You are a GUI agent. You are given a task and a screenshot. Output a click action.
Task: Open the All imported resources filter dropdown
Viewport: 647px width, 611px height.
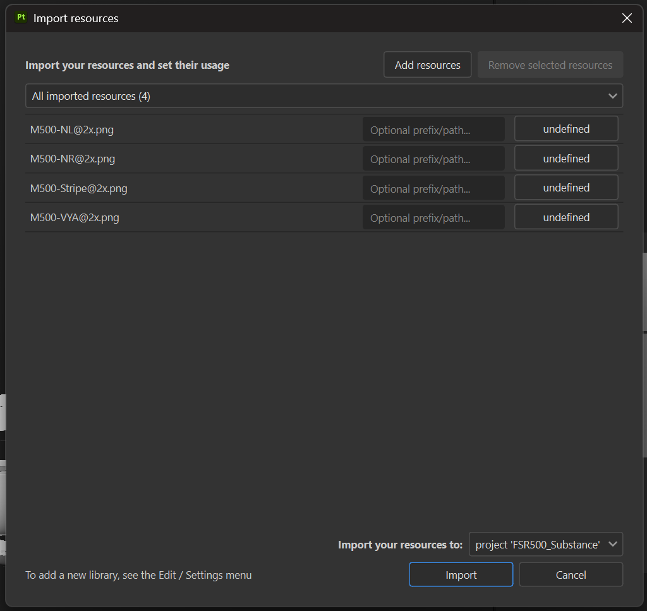324,96
